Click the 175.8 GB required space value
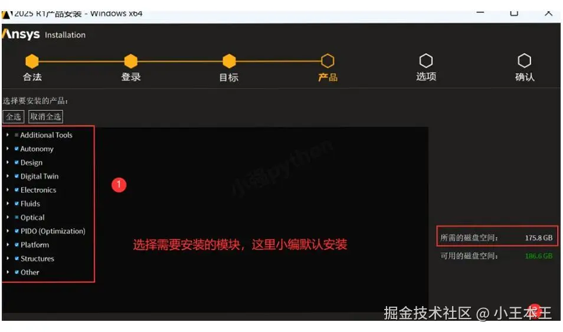 539,238
